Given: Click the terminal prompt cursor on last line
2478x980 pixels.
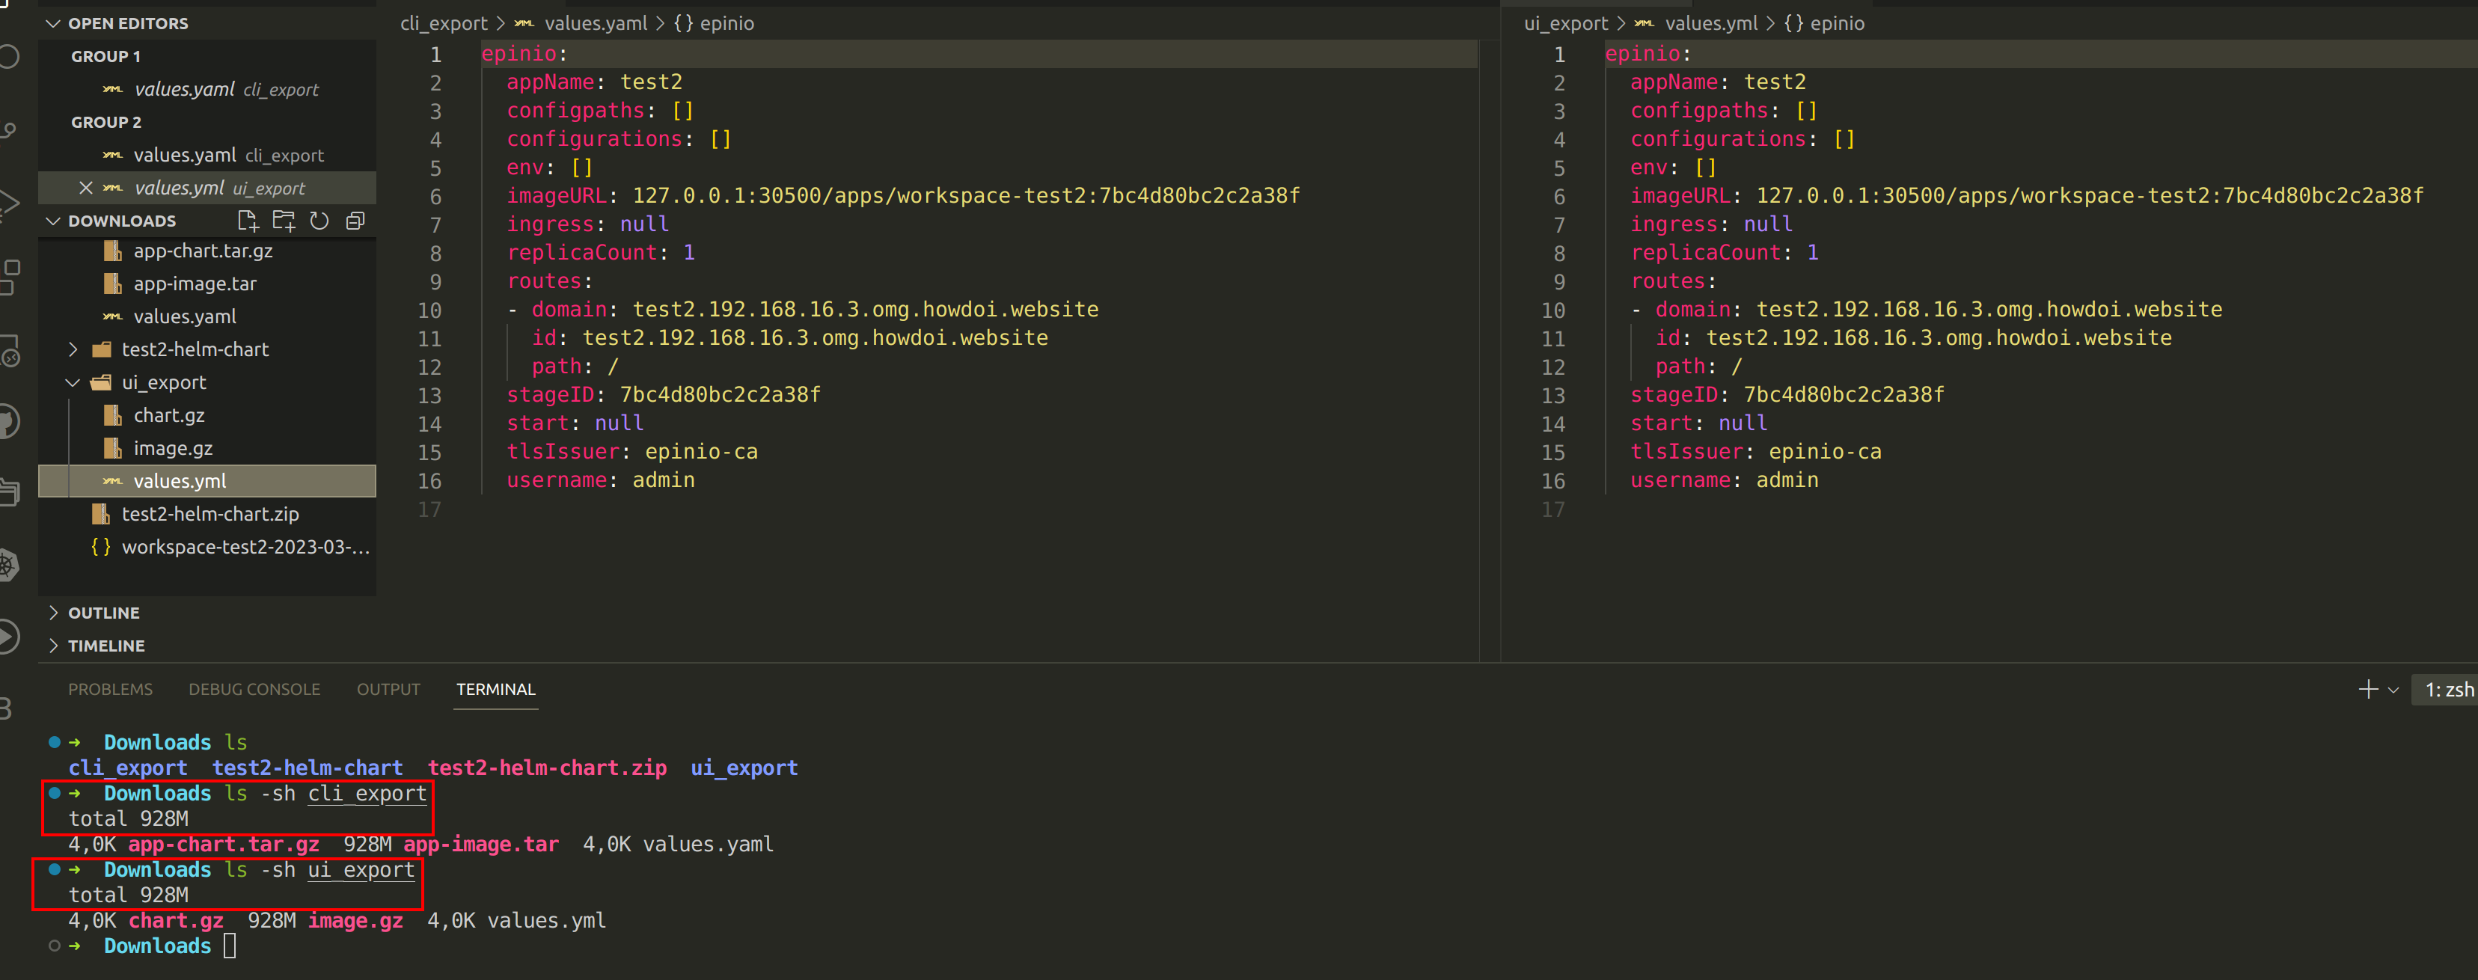Looking at the screenshot, I should click(230, 946).
